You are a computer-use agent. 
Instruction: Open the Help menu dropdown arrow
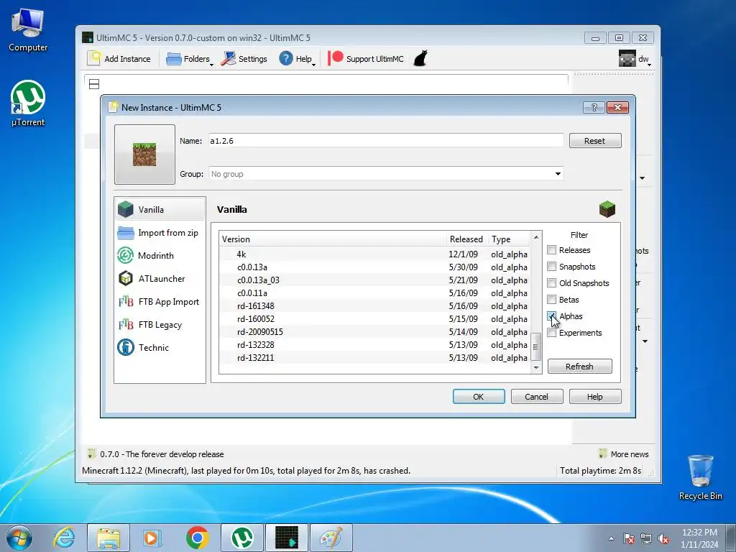(x=314, y=64)
